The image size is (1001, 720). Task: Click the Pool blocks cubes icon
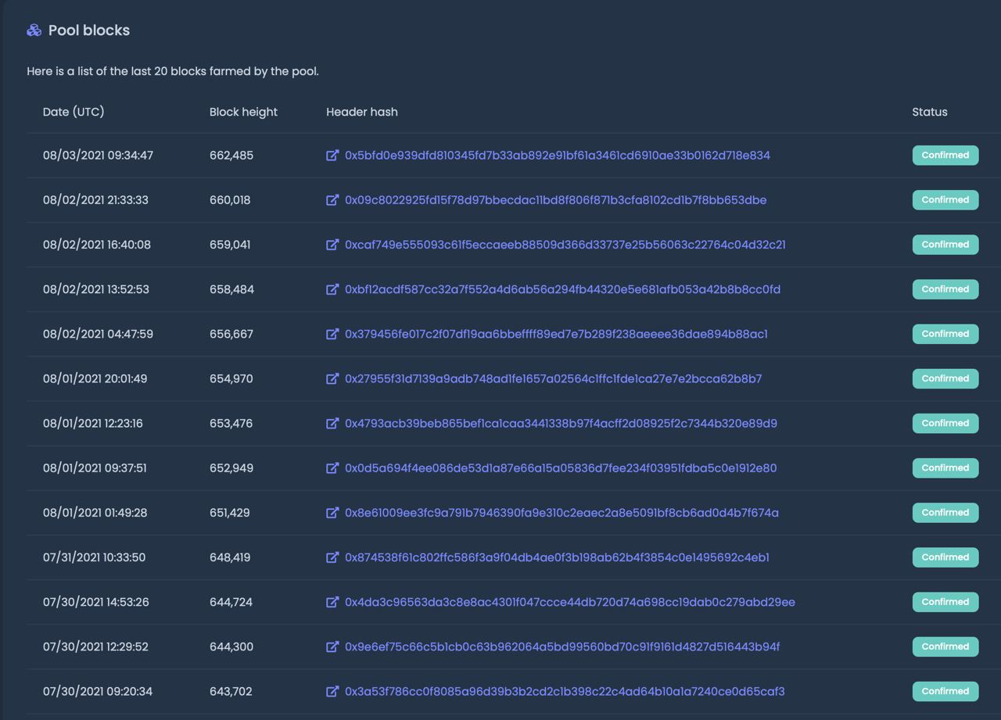34,30
